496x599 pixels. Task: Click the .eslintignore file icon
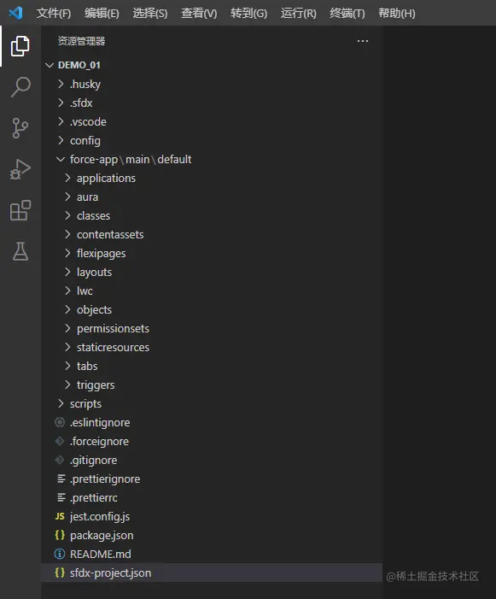(60, 422)
